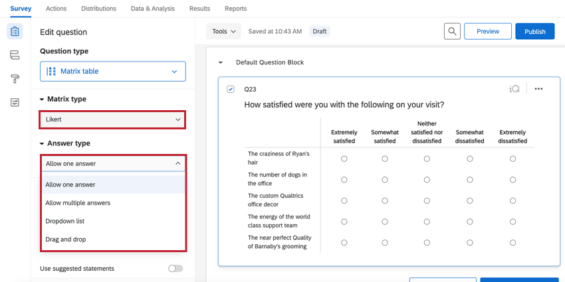The image size is (565, 282).
Task: Collapse the Default Question Block
Action: pyautogui.click(x=221, y=62)
